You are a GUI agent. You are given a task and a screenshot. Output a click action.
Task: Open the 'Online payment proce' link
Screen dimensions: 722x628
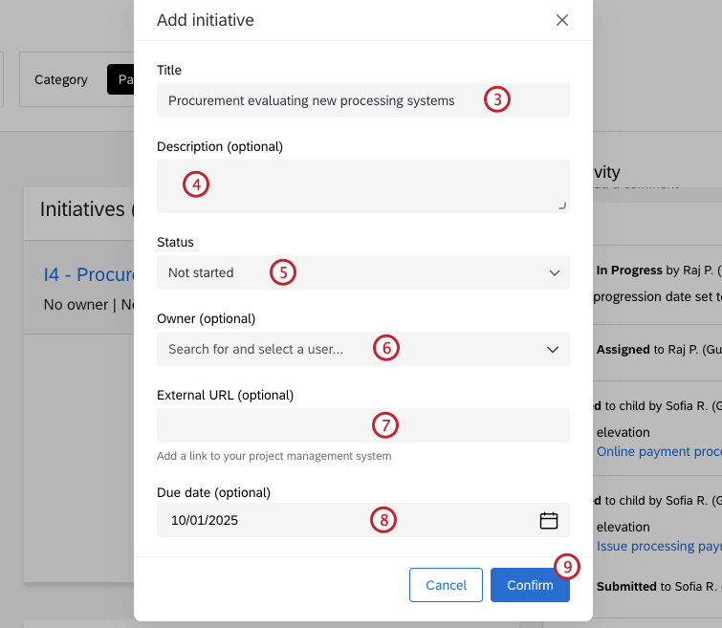(658, 451)
